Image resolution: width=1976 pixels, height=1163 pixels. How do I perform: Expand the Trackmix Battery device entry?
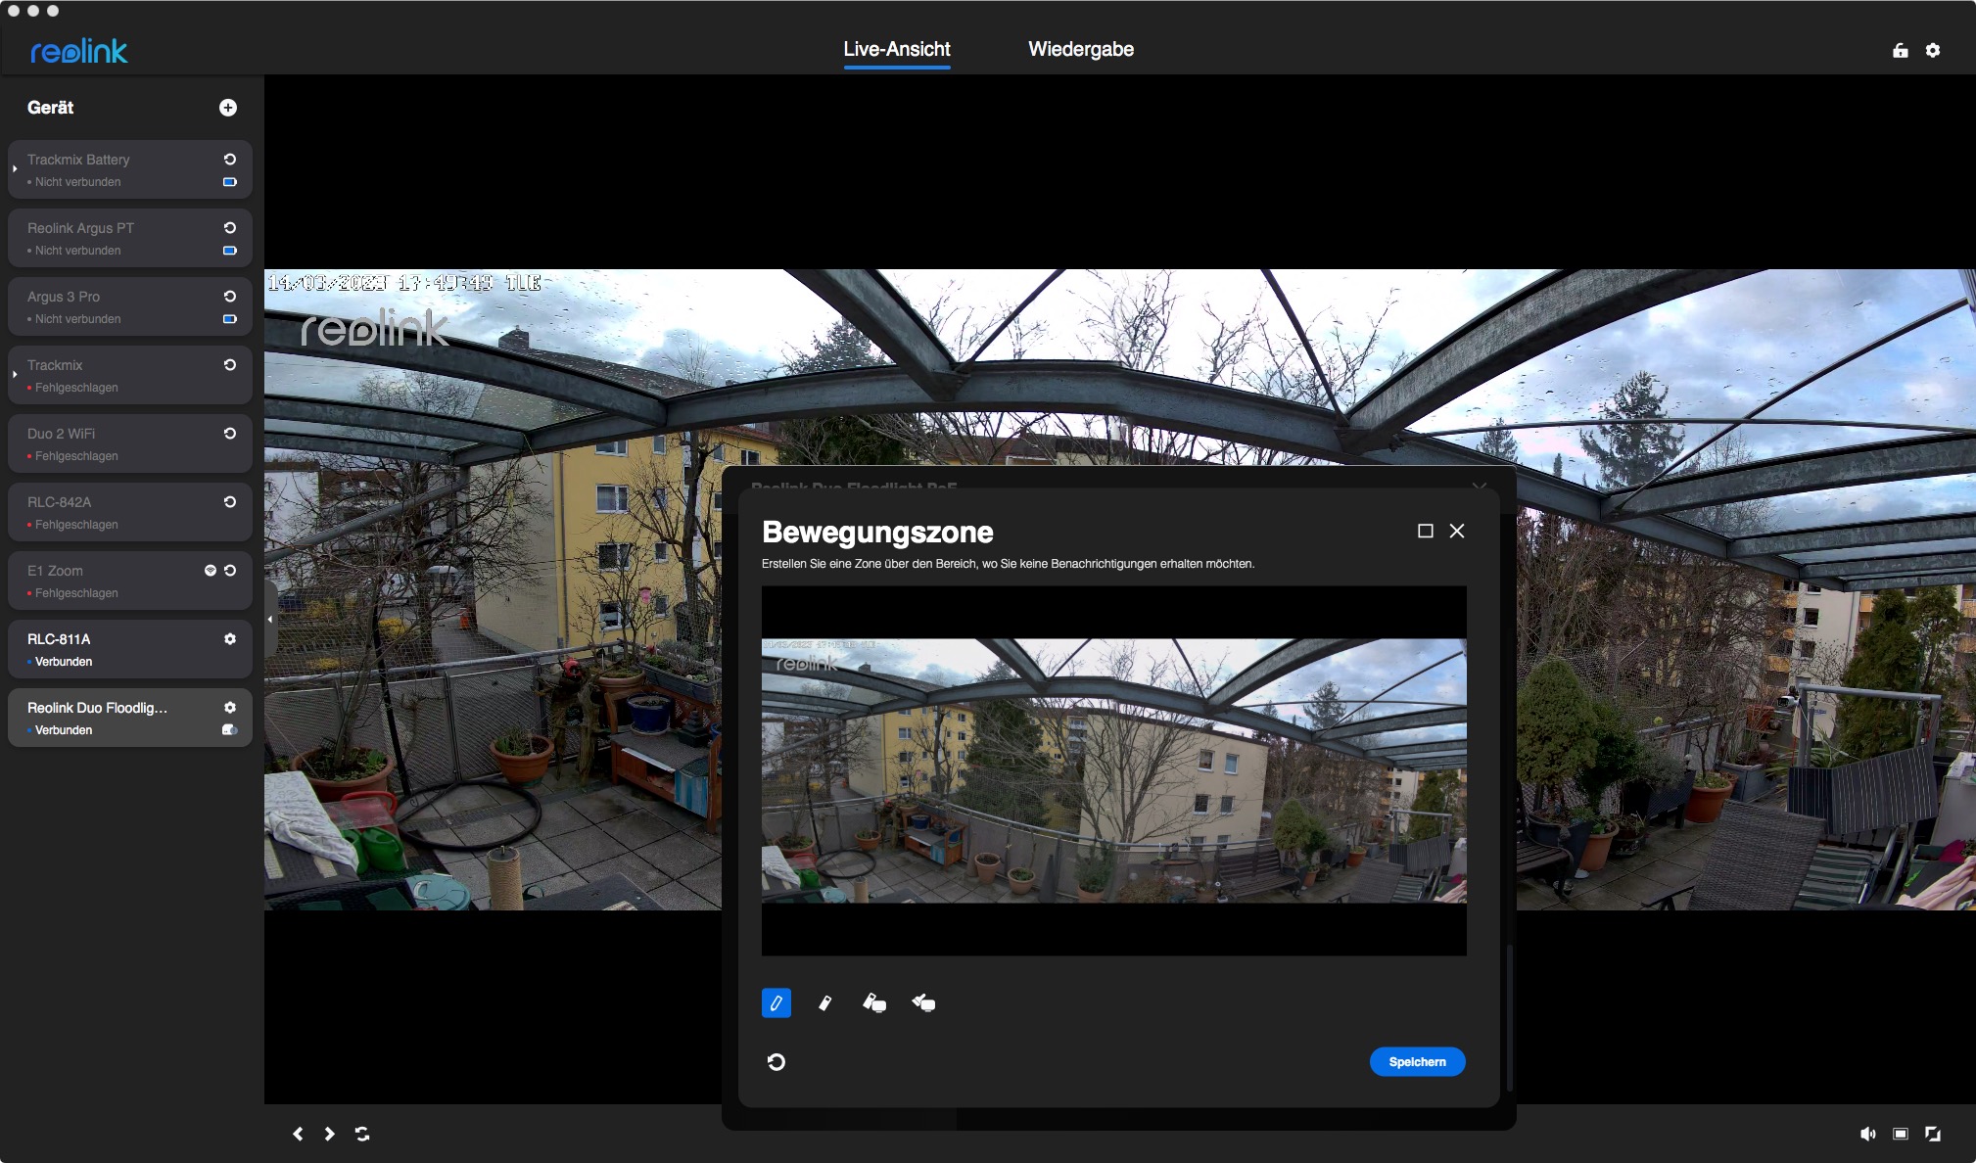click(15, 168)
